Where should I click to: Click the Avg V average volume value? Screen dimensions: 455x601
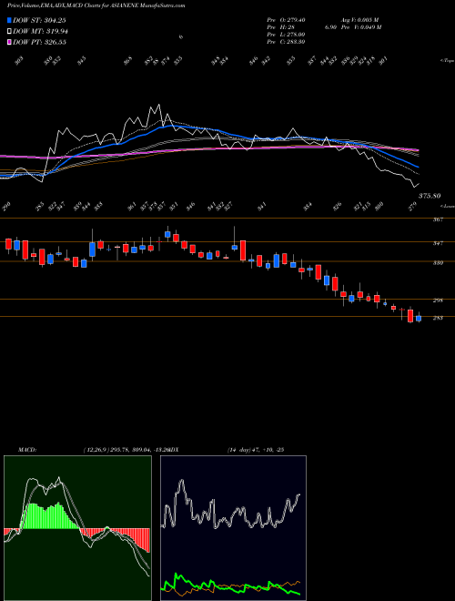click(359, 19)
